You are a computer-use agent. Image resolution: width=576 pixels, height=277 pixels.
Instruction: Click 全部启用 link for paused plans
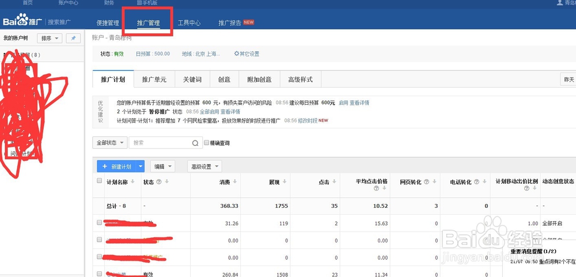(210, 112)
